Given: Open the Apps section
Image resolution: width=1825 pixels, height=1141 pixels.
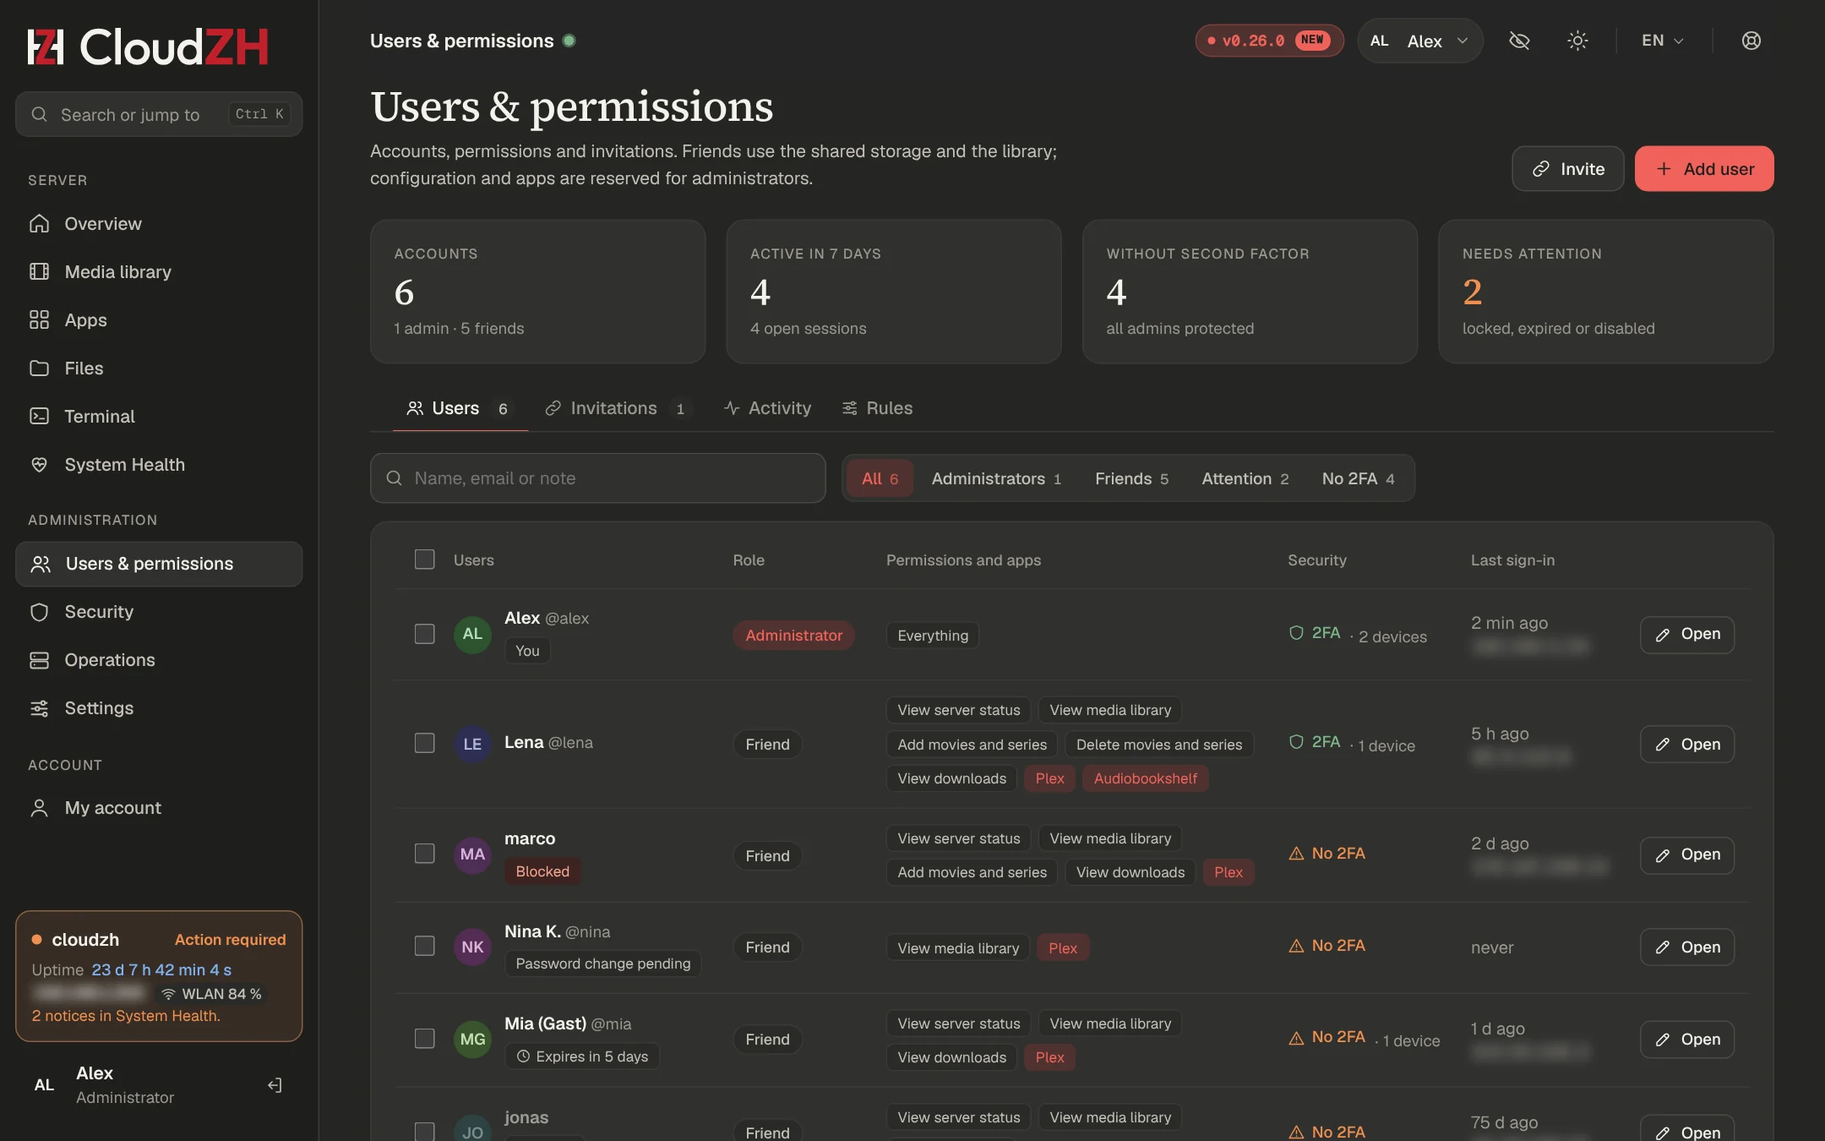Looking at the screenshot, I should (x=159, y=319).
